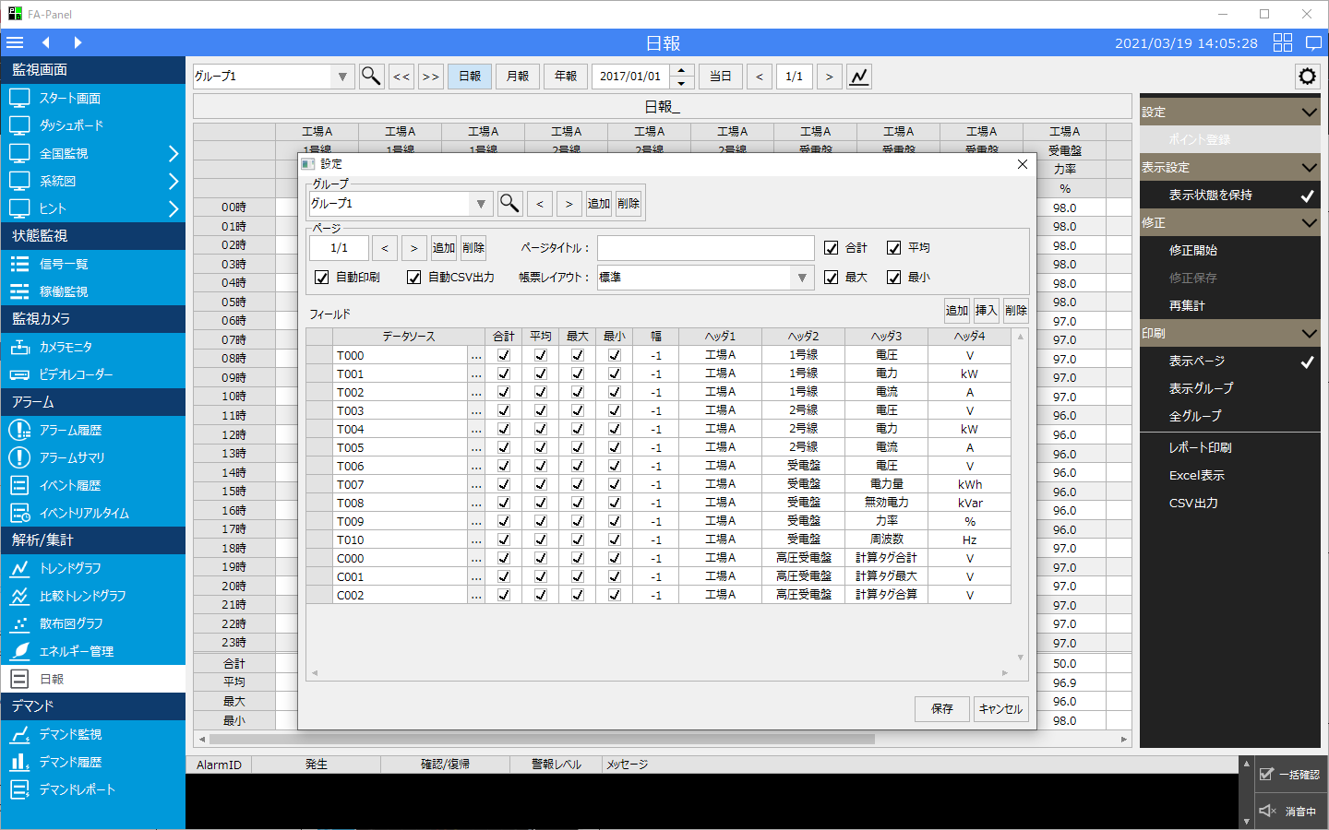Open ビデオレコーダー in the sidebar
The height and width of the screenshot is (830, 1329).
pyautogui.click(x=92, y=374)
